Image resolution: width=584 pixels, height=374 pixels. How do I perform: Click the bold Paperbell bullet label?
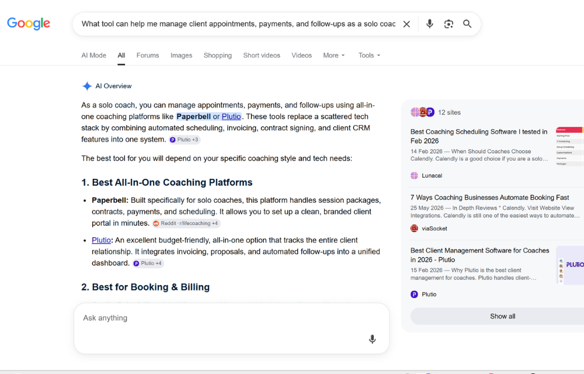tap(110, 200)
